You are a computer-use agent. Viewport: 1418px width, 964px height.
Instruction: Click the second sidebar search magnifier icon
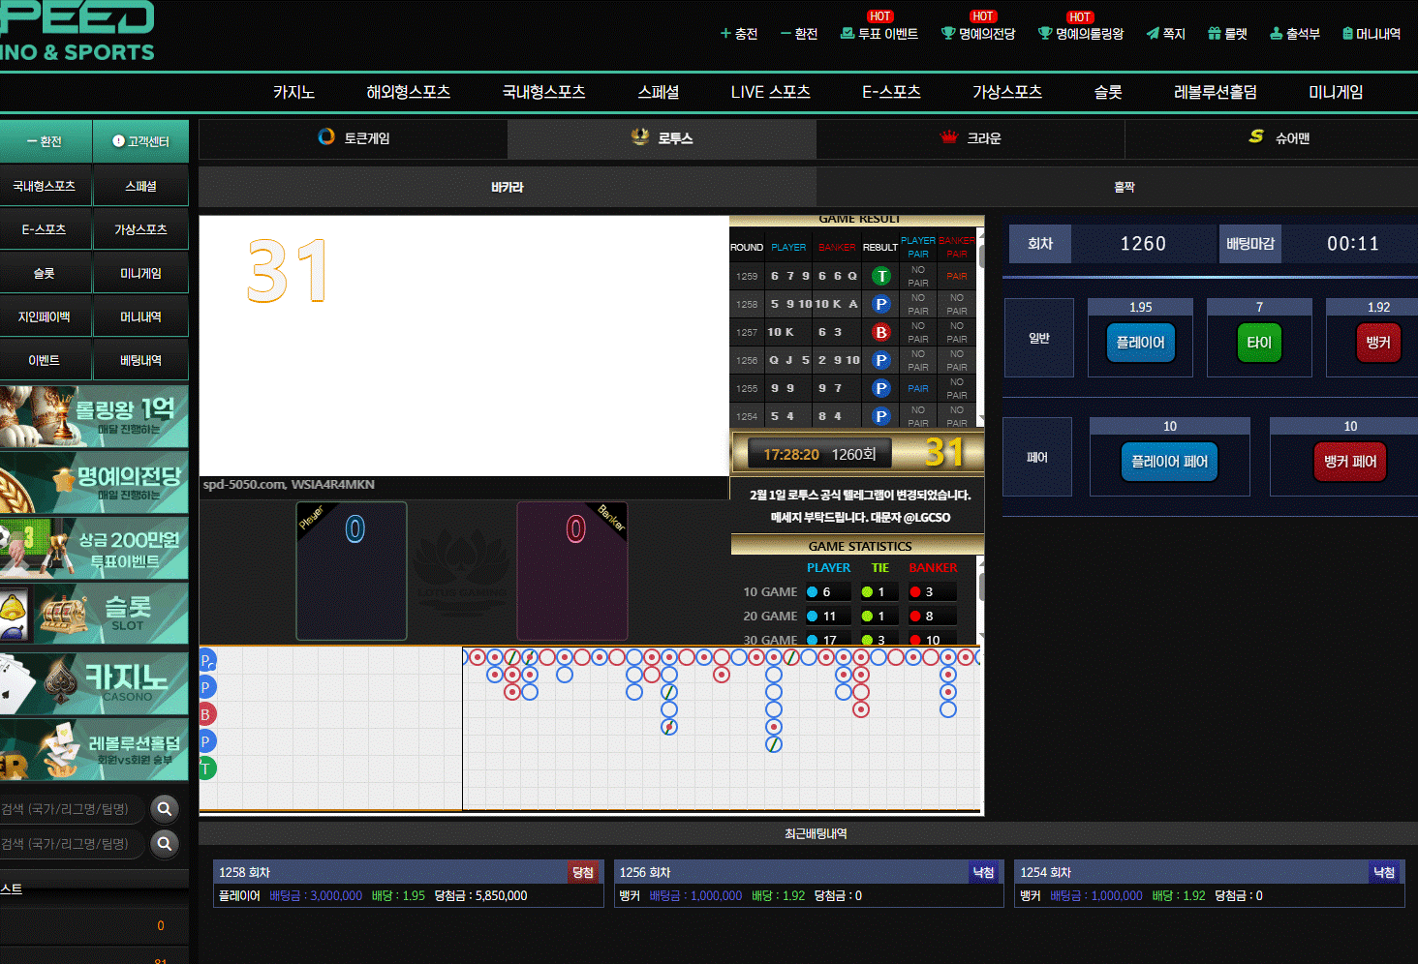click(x=165, y=844)
